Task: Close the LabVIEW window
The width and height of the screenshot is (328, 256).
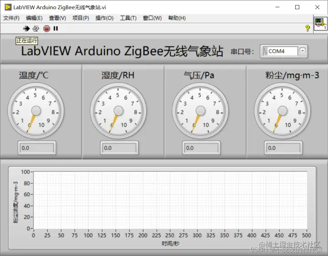Action: point(318,7)
